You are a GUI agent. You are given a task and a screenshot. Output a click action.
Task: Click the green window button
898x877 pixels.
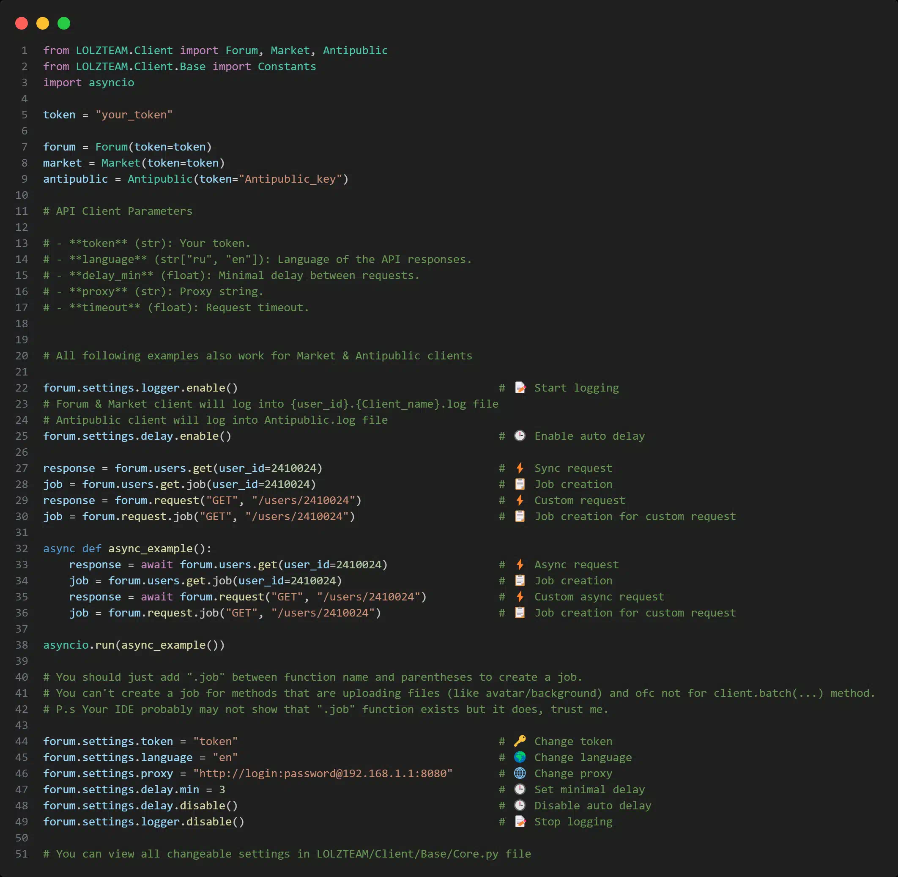click(64, 23)
